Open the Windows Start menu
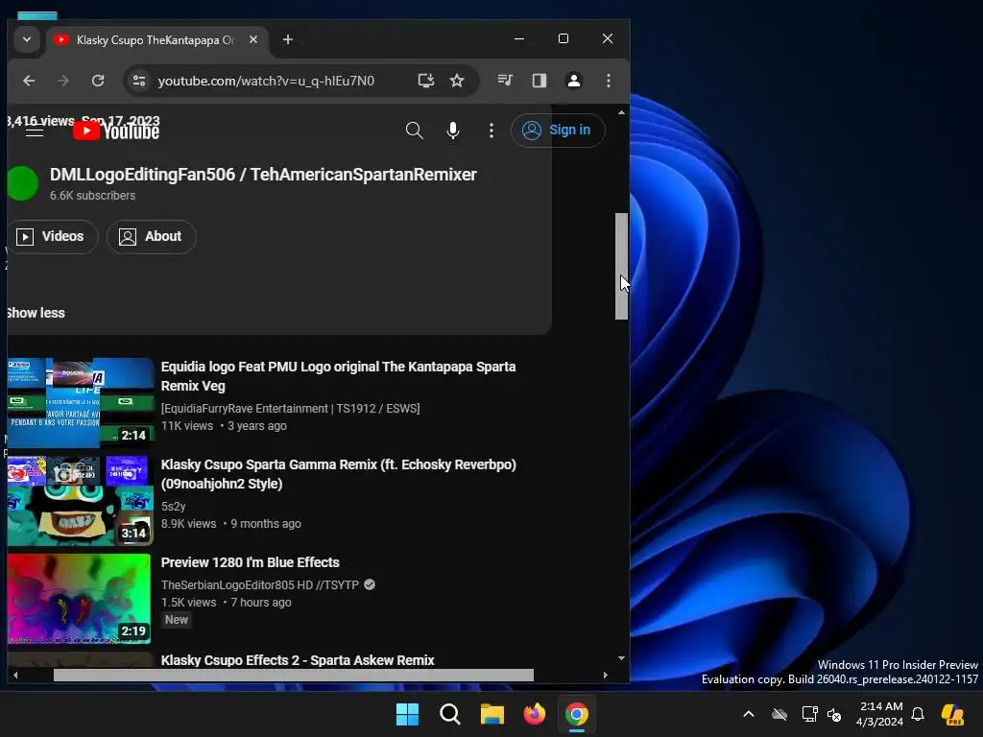Screen dimensions: 983x737 click(x=407, y=714)
